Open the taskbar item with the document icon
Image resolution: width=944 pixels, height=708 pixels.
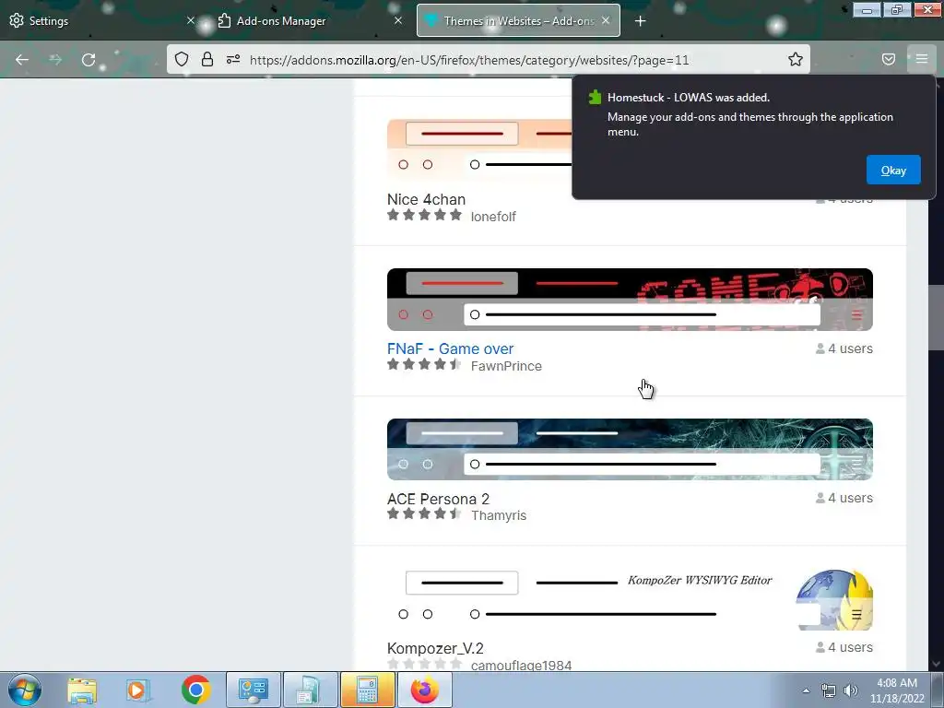pos(310,690)
